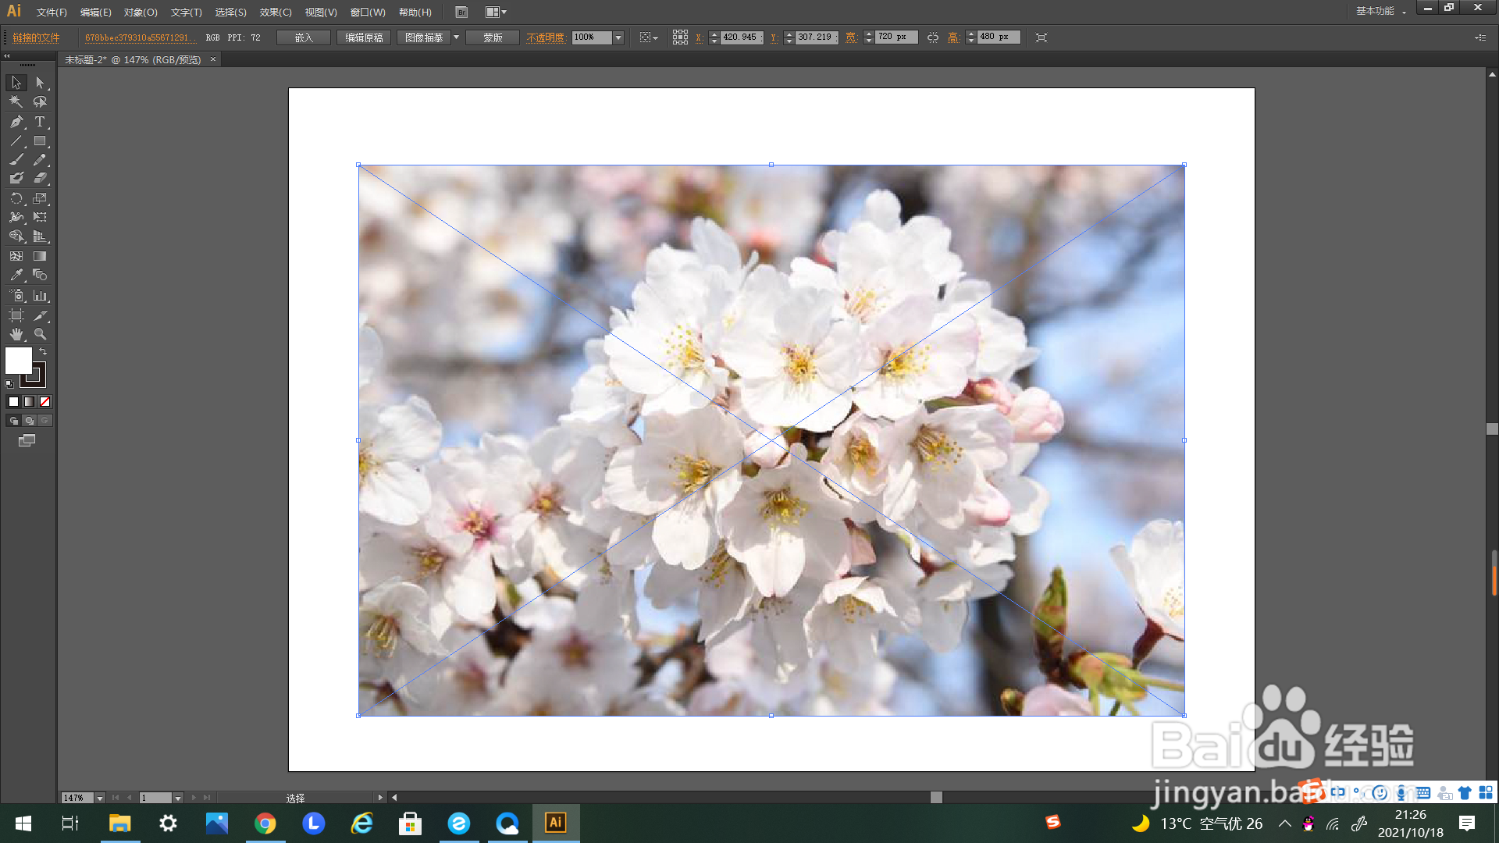Screen dimensions: 1499x843
Task: Expand the opacity 100% dropdown
Action: 618,37
